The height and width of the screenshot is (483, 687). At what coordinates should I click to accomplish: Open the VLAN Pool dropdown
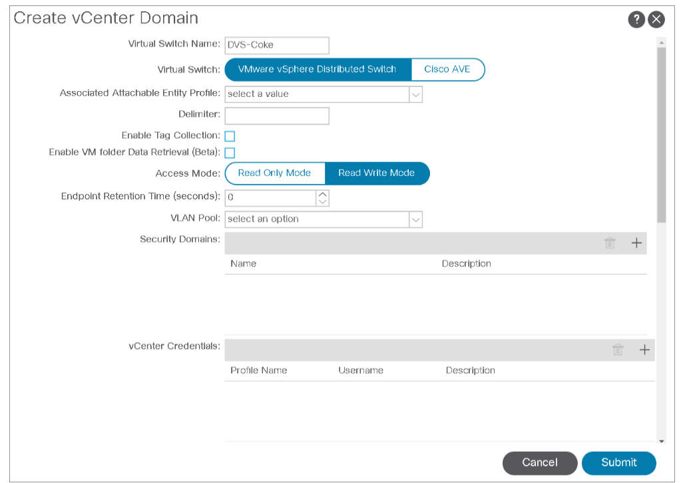[415, 219]
